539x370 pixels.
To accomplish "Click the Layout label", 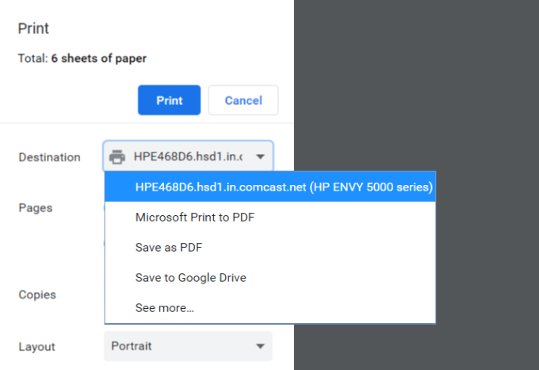I will (36, 347).
